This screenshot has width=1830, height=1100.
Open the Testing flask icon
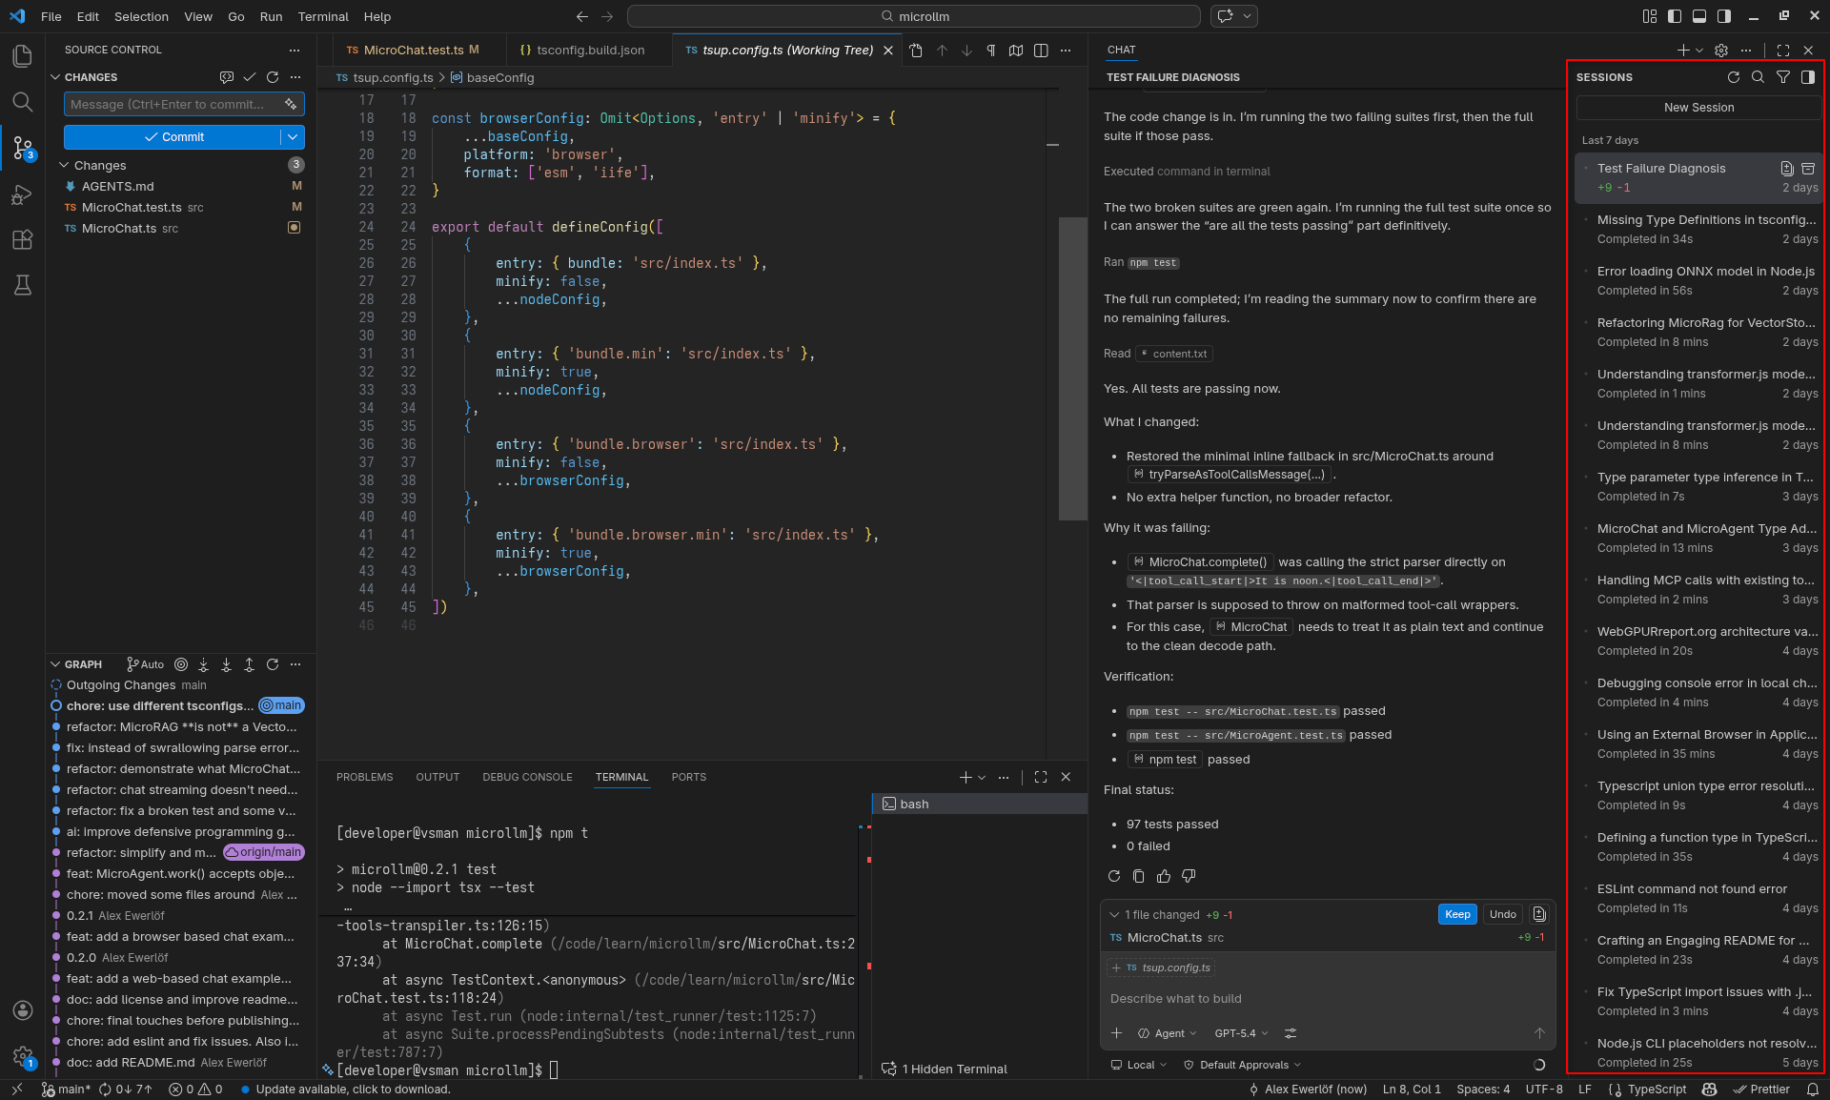[22, 285]
